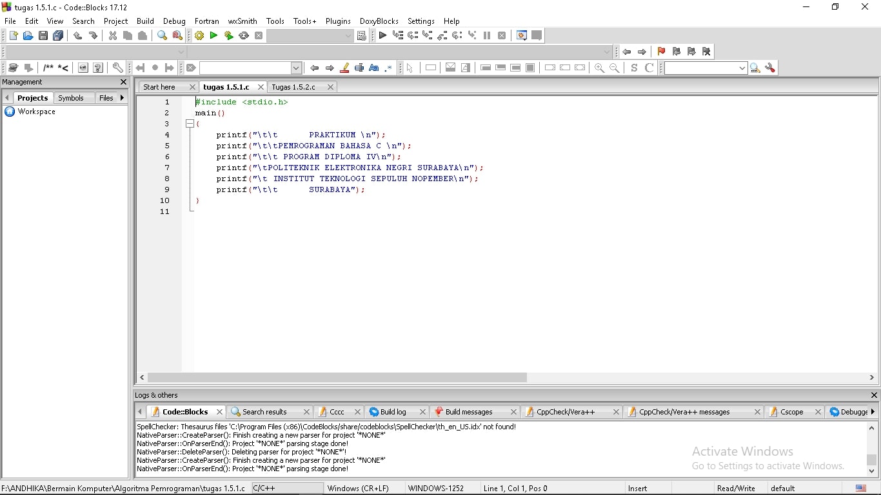Toggle bookmark using the red flag icon
The width and height of the screenshot is (881, 495).
click(661, 52)
